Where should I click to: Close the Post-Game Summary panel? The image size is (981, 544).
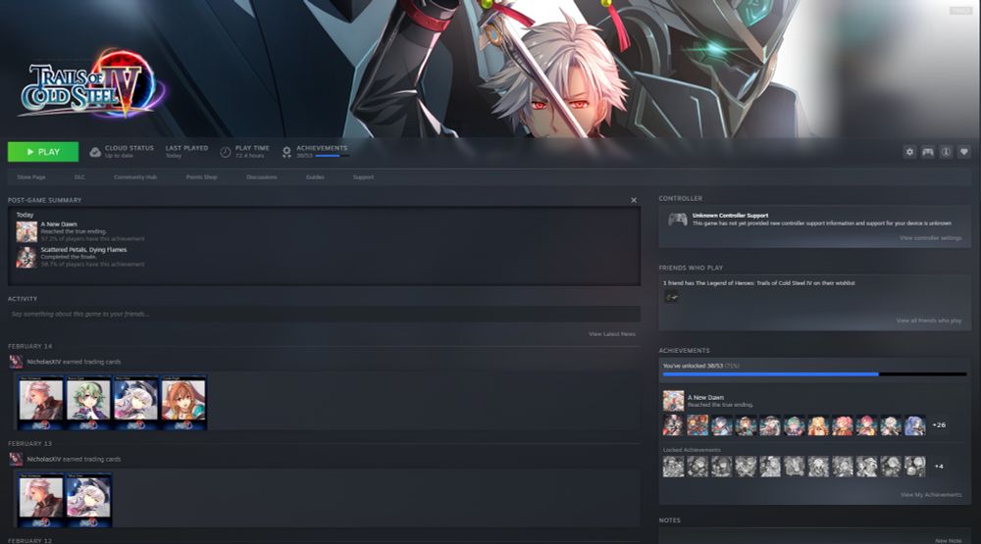[634, 200]
